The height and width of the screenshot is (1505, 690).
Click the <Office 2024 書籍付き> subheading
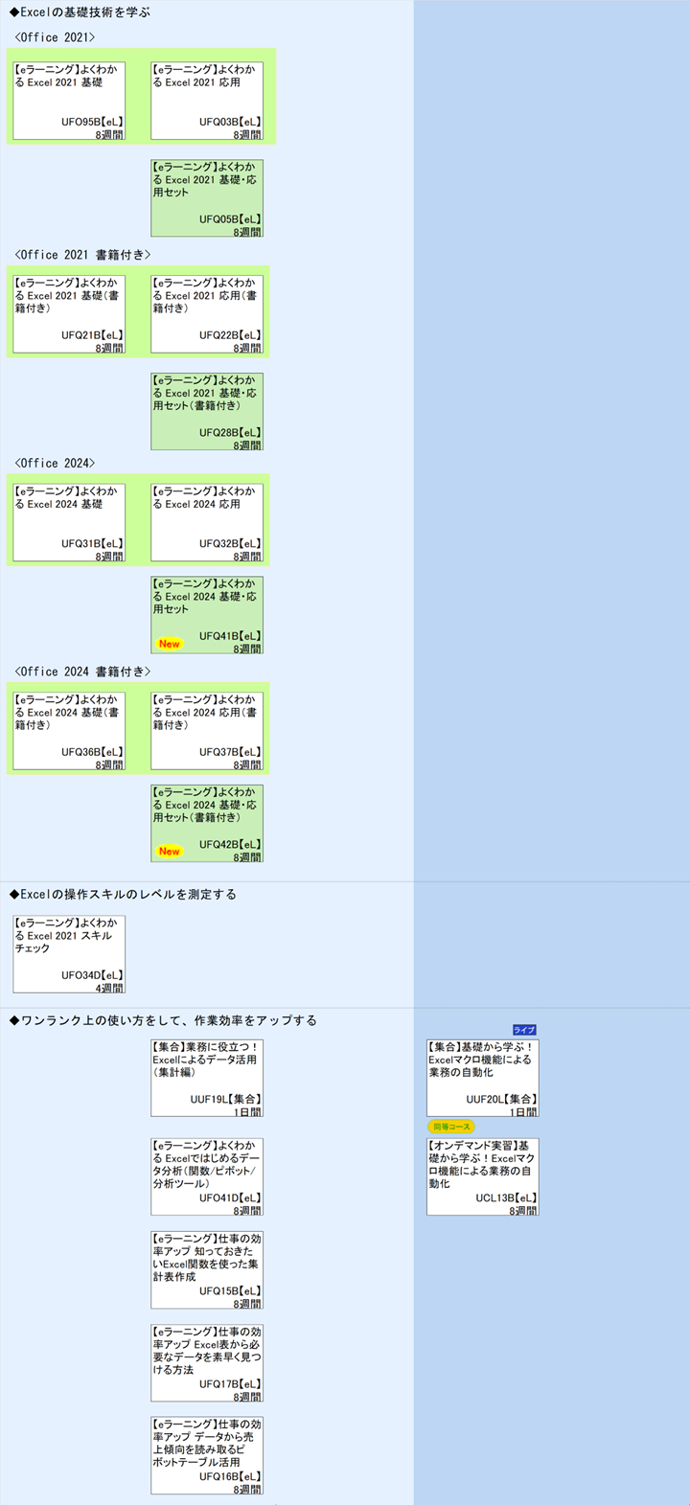(x=82, y=672)
